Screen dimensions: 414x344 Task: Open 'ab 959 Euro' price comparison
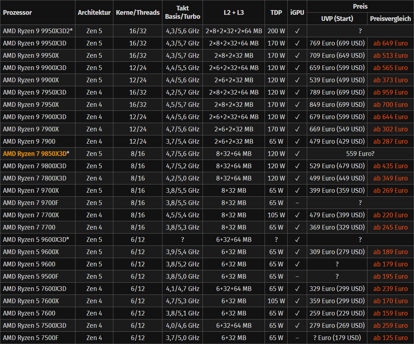[390, 92]
